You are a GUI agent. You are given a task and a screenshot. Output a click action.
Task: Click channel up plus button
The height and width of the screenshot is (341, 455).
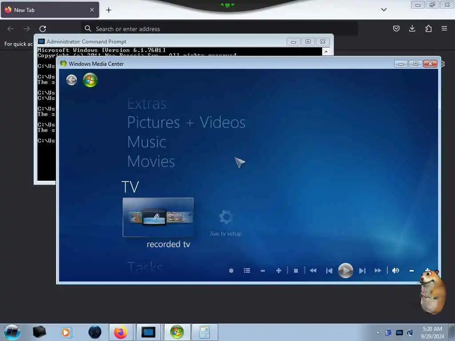pyautogui.click(x=279, y=270)
